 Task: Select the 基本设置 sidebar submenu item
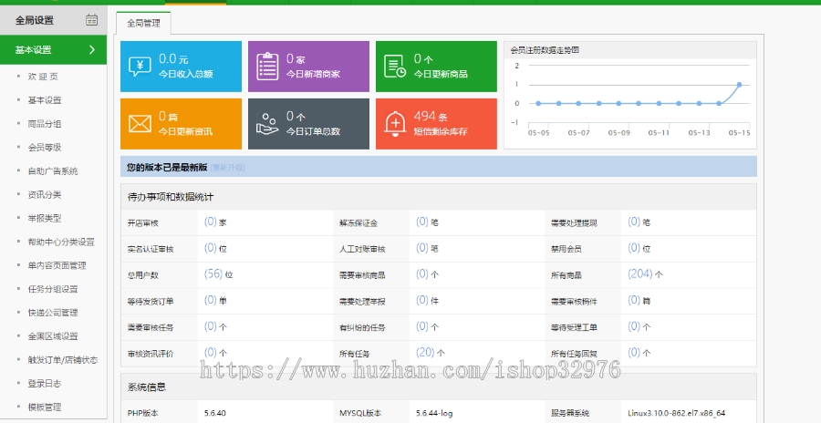(45, 100)
